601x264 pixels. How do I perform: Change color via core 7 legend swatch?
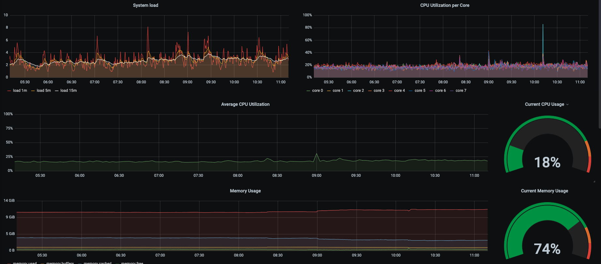(452, 91)
